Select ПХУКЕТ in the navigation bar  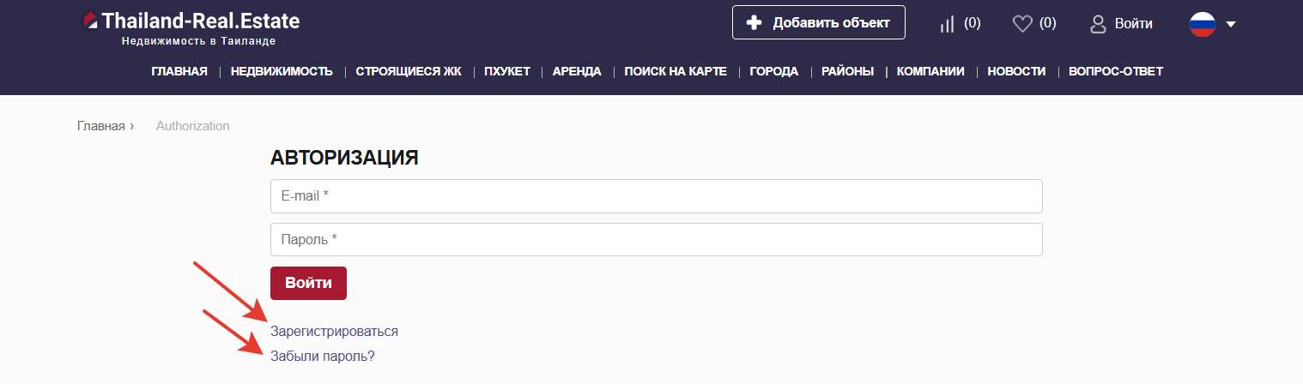(x=506, y=71)
